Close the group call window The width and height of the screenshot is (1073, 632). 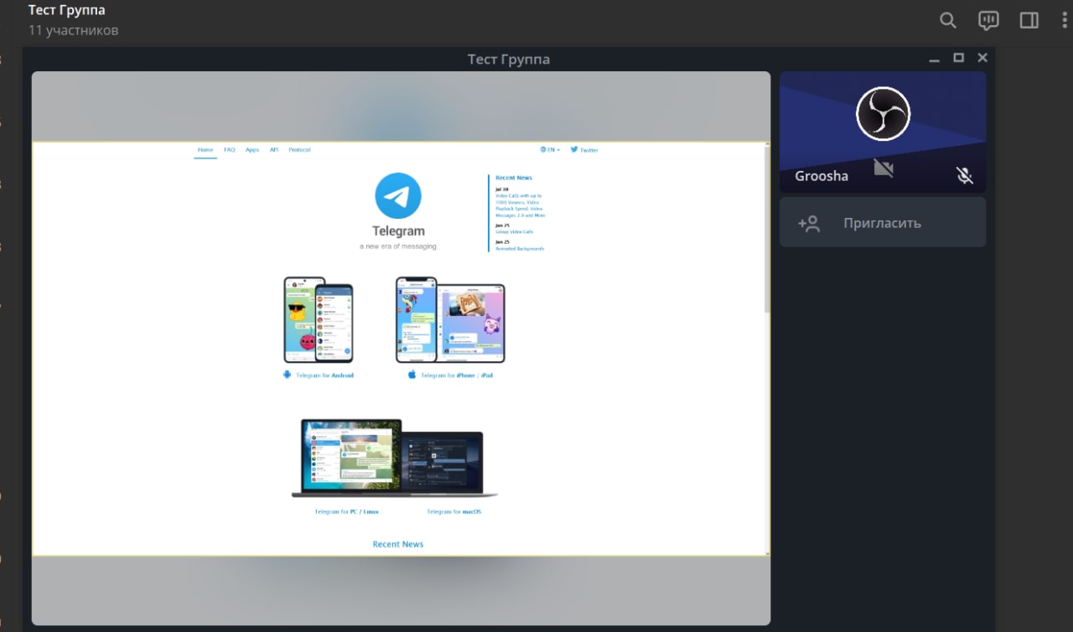982,58
